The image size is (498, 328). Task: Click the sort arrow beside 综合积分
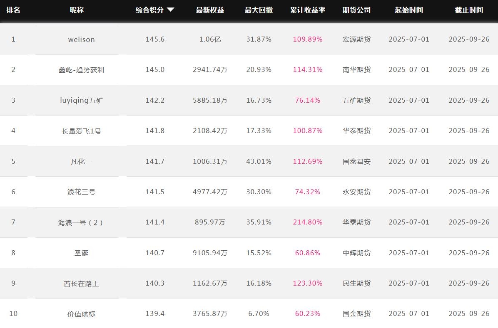[170, 10]
